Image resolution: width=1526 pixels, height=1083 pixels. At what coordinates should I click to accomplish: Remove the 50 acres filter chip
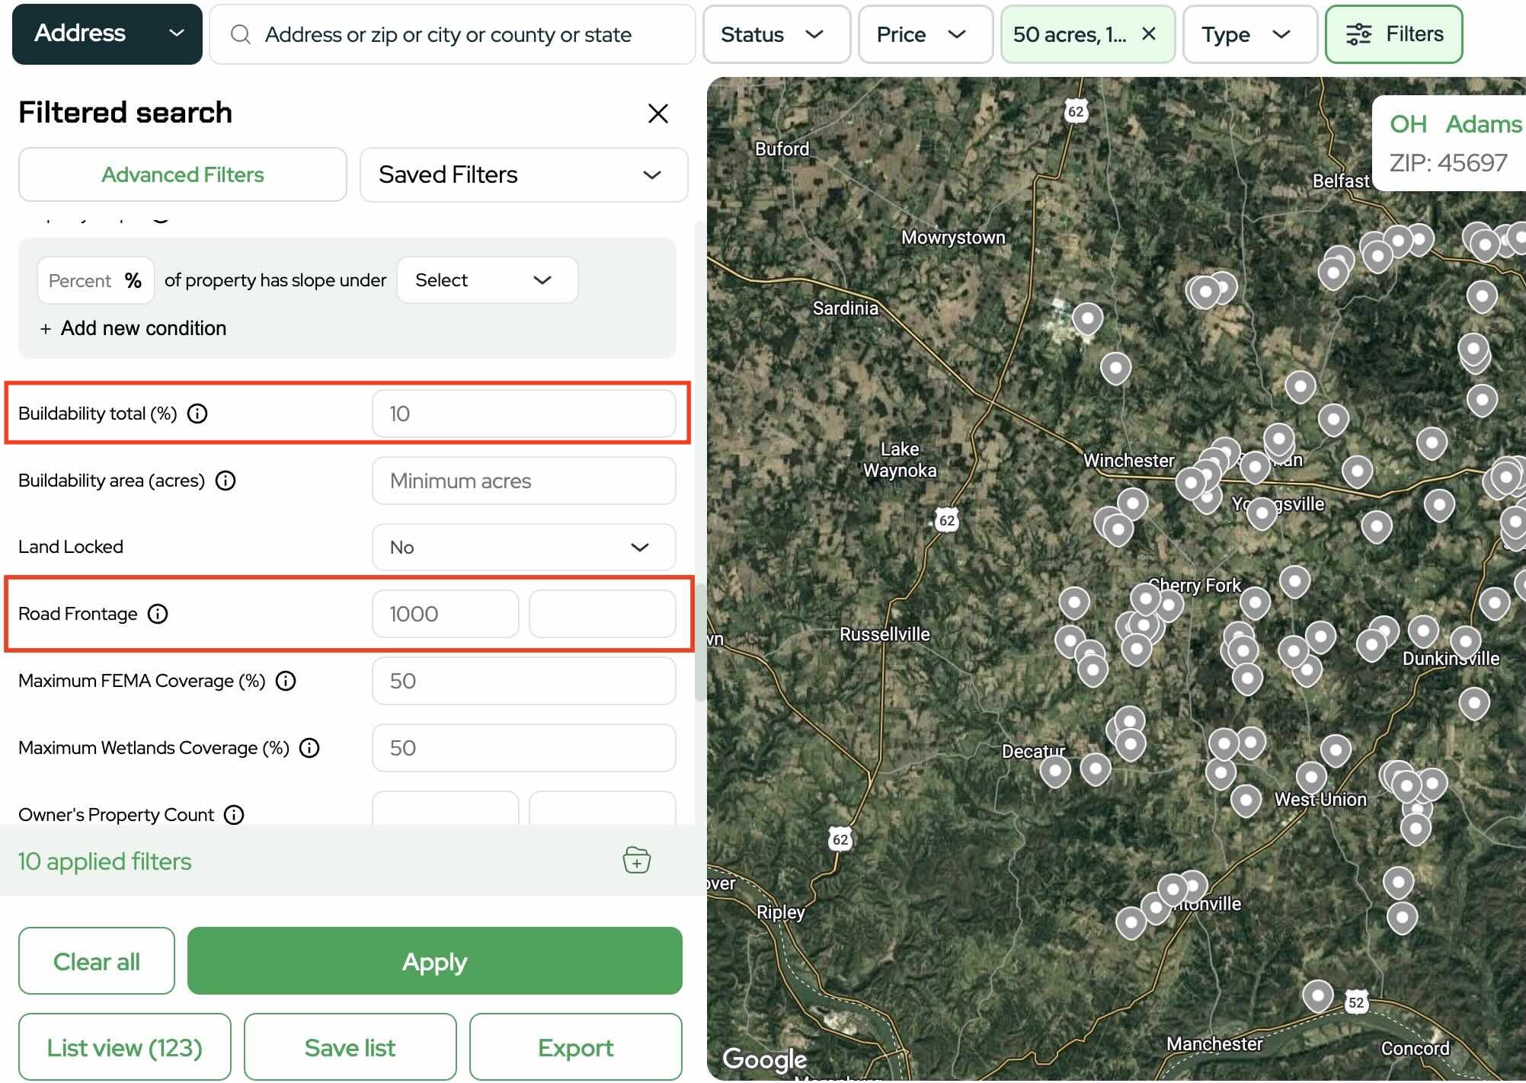tap(1149, 34)
